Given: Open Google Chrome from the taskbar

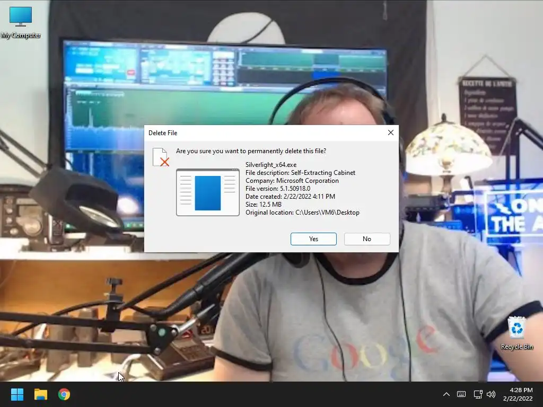Looking at the screenshot, I should (x=64, y=394).
